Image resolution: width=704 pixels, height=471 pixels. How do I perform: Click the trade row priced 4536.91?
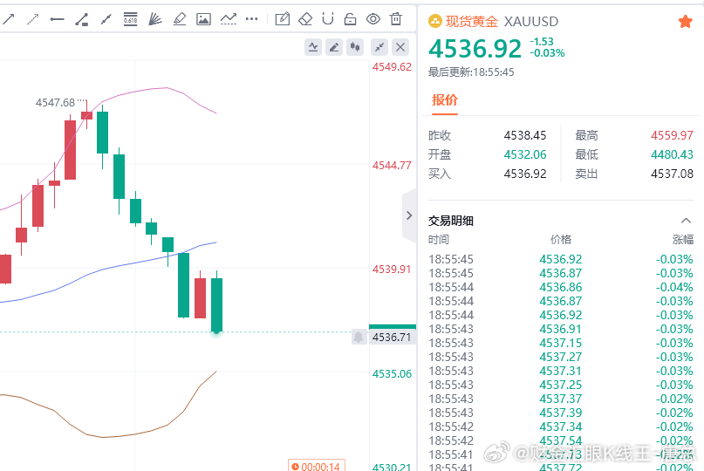click(561, 329)
